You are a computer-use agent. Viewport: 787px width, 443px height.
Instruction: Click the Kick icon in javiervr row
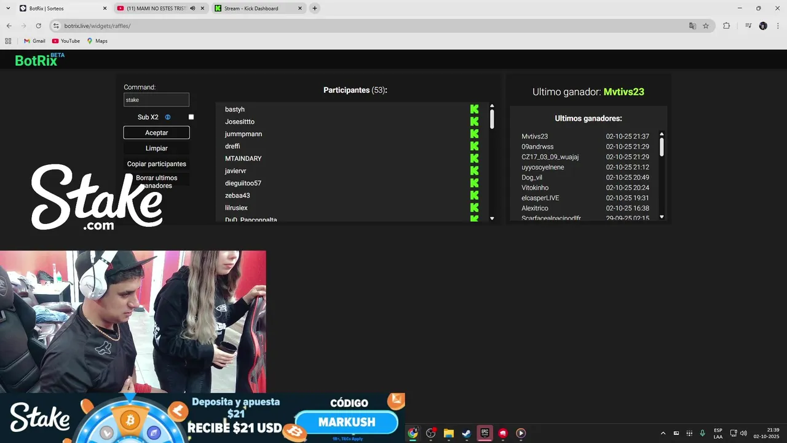pyautogui.click(x=474, y=170)
